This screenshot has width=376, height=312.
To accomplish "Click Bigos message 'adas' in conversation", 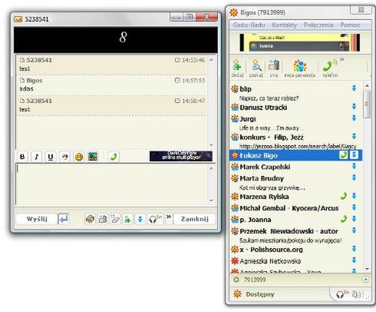I will point(26,89).
